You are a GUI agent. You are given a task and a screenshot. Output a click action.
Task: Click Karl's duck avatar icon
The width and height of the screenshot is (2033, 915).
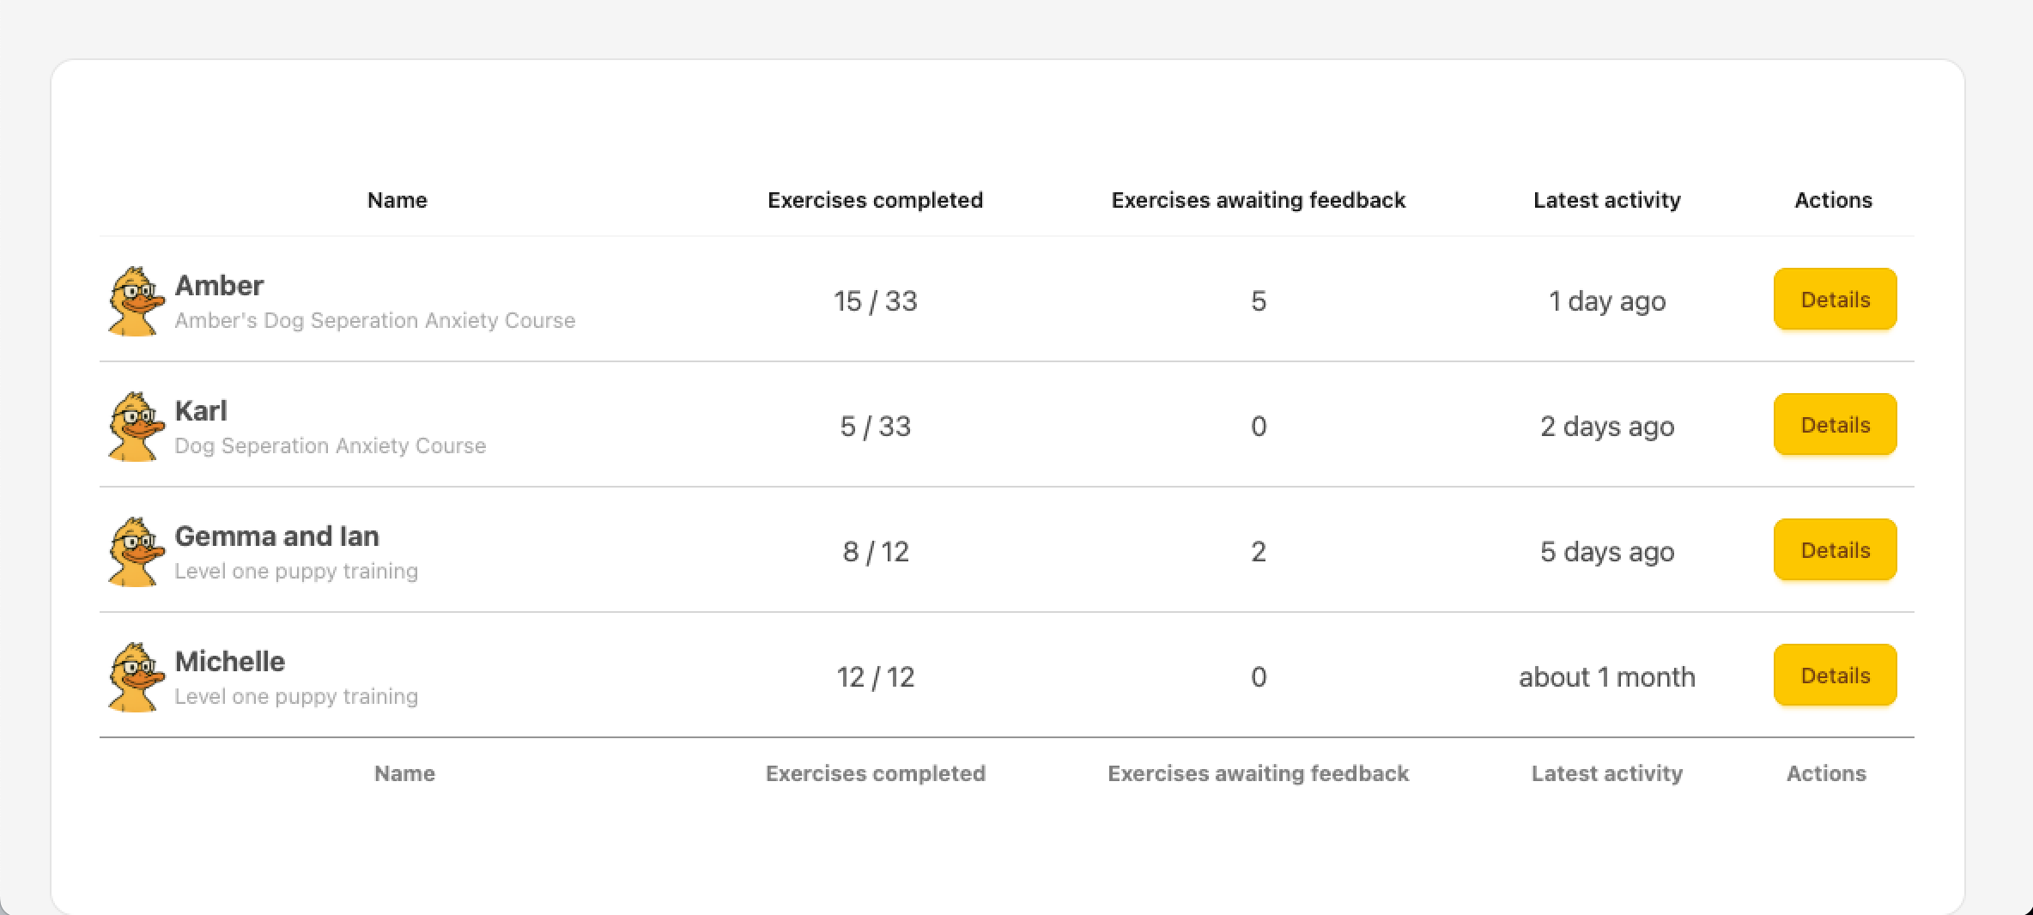136,426
